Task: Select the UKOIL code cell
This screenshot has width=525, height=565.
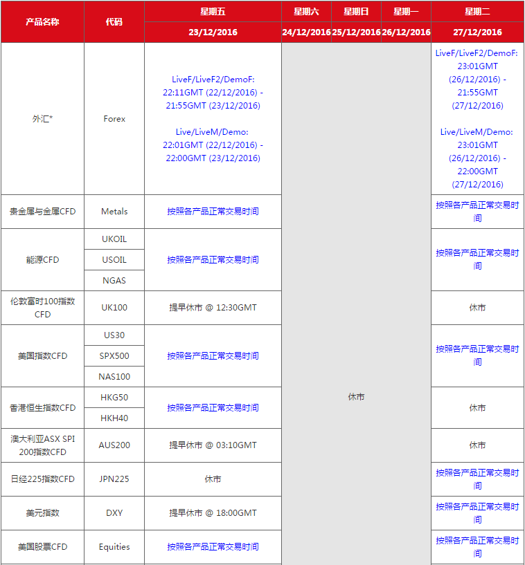Action: pyautogui.click(x=114, y=239)
